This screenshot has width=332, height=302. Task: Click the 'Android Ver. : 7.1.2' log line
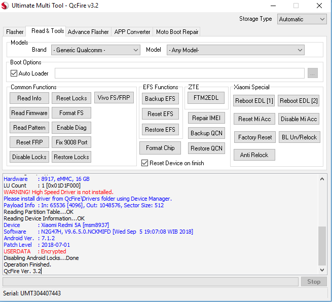click(29, 238)
